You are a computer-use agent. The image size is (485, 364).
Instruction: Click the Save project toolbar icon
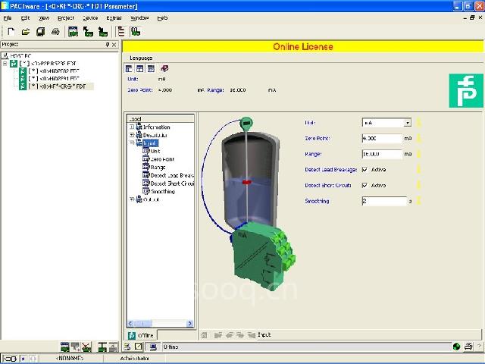40,32
